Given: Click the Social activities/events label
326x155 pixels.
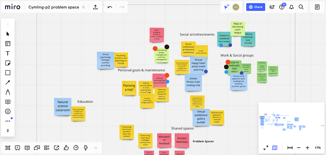Looking at the screenshot, I should click(x=197, y=34).
